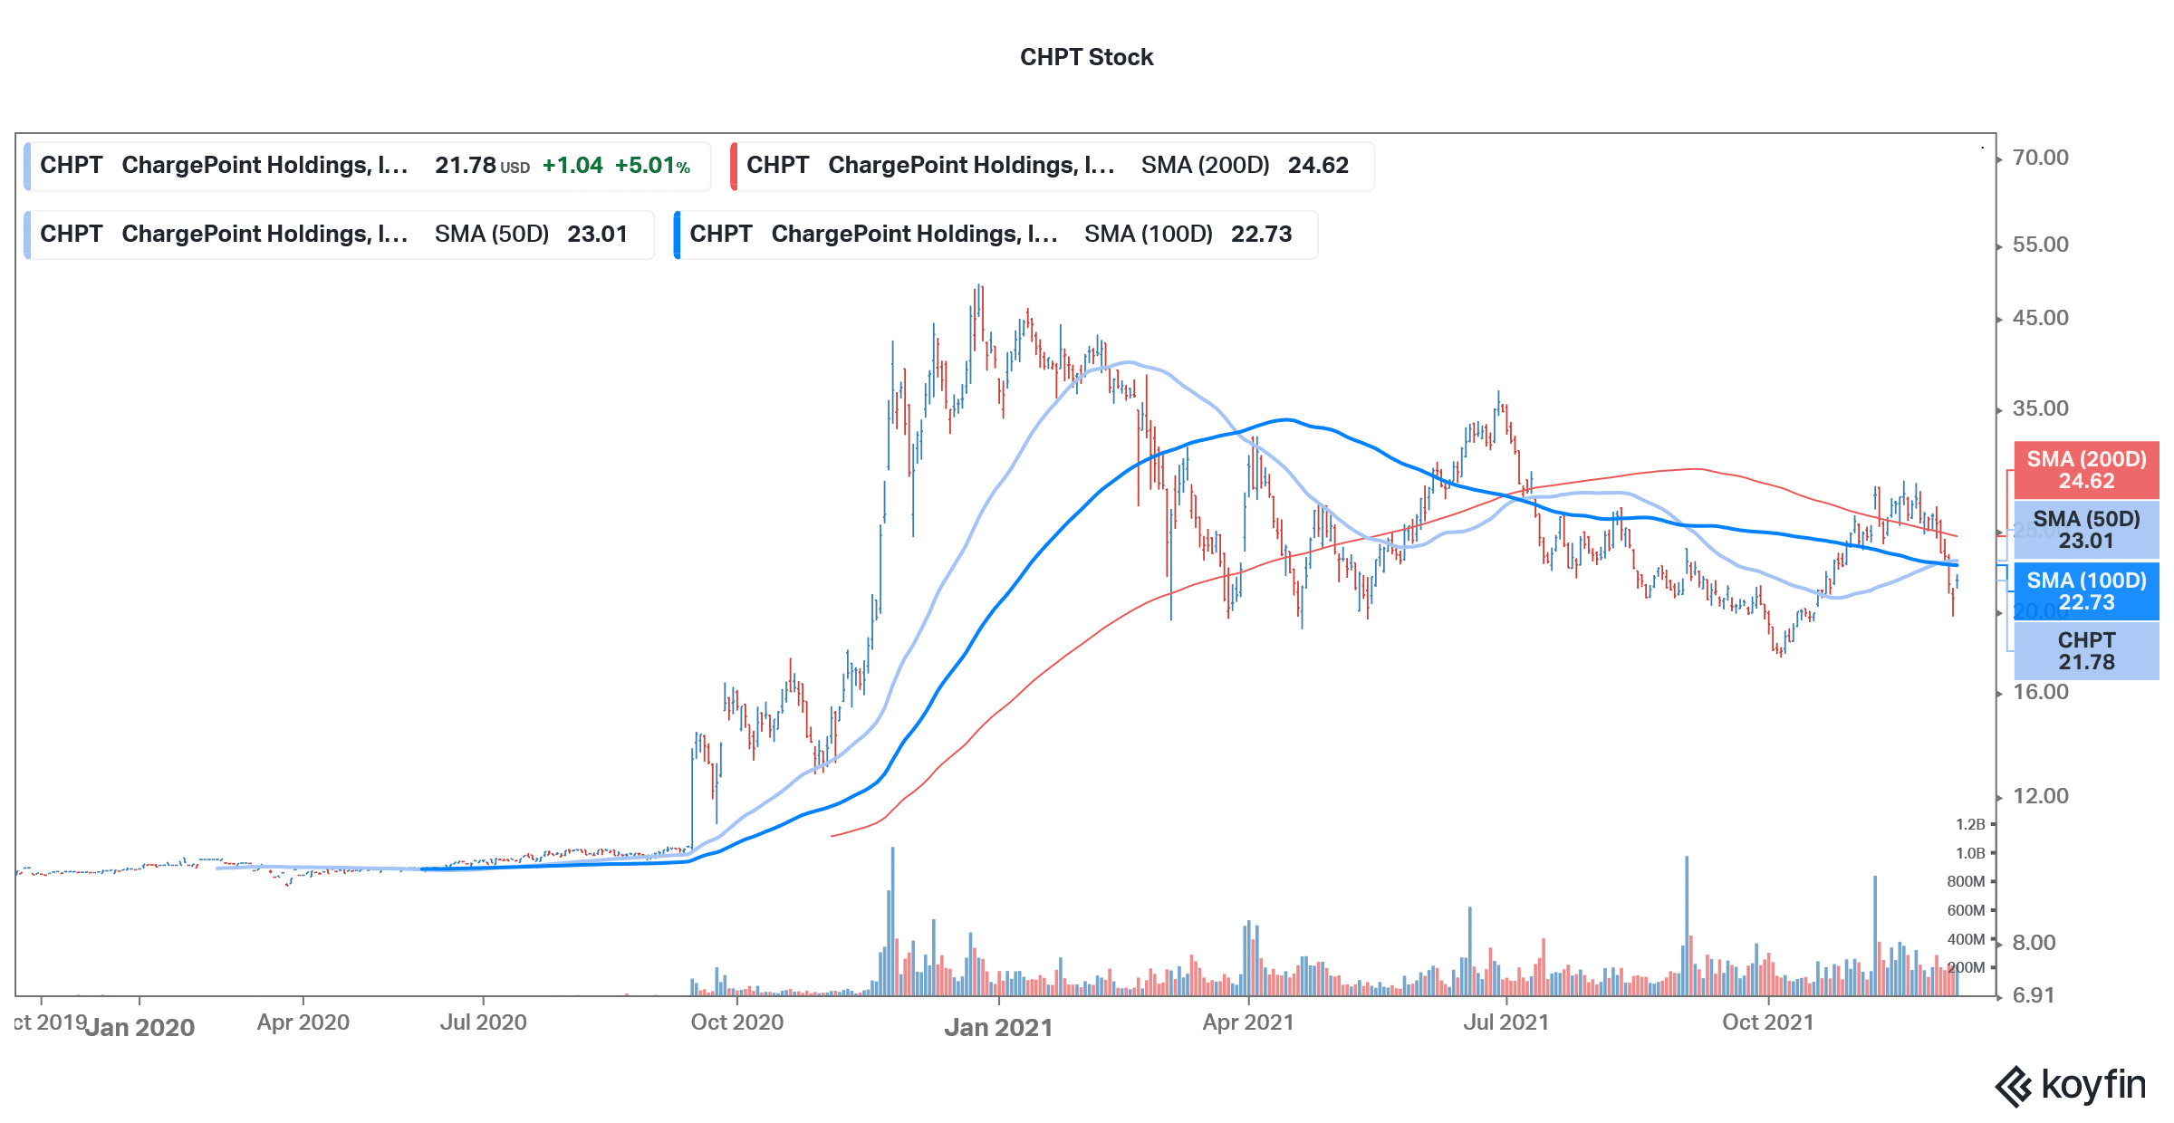Viewport: 2174px width, 1123px height.
Task: Click the Jan 2021 date axis label
Action: 998,1028
